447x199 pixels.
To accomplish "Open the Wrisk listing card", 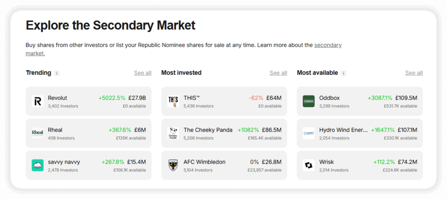I will 360,165.
